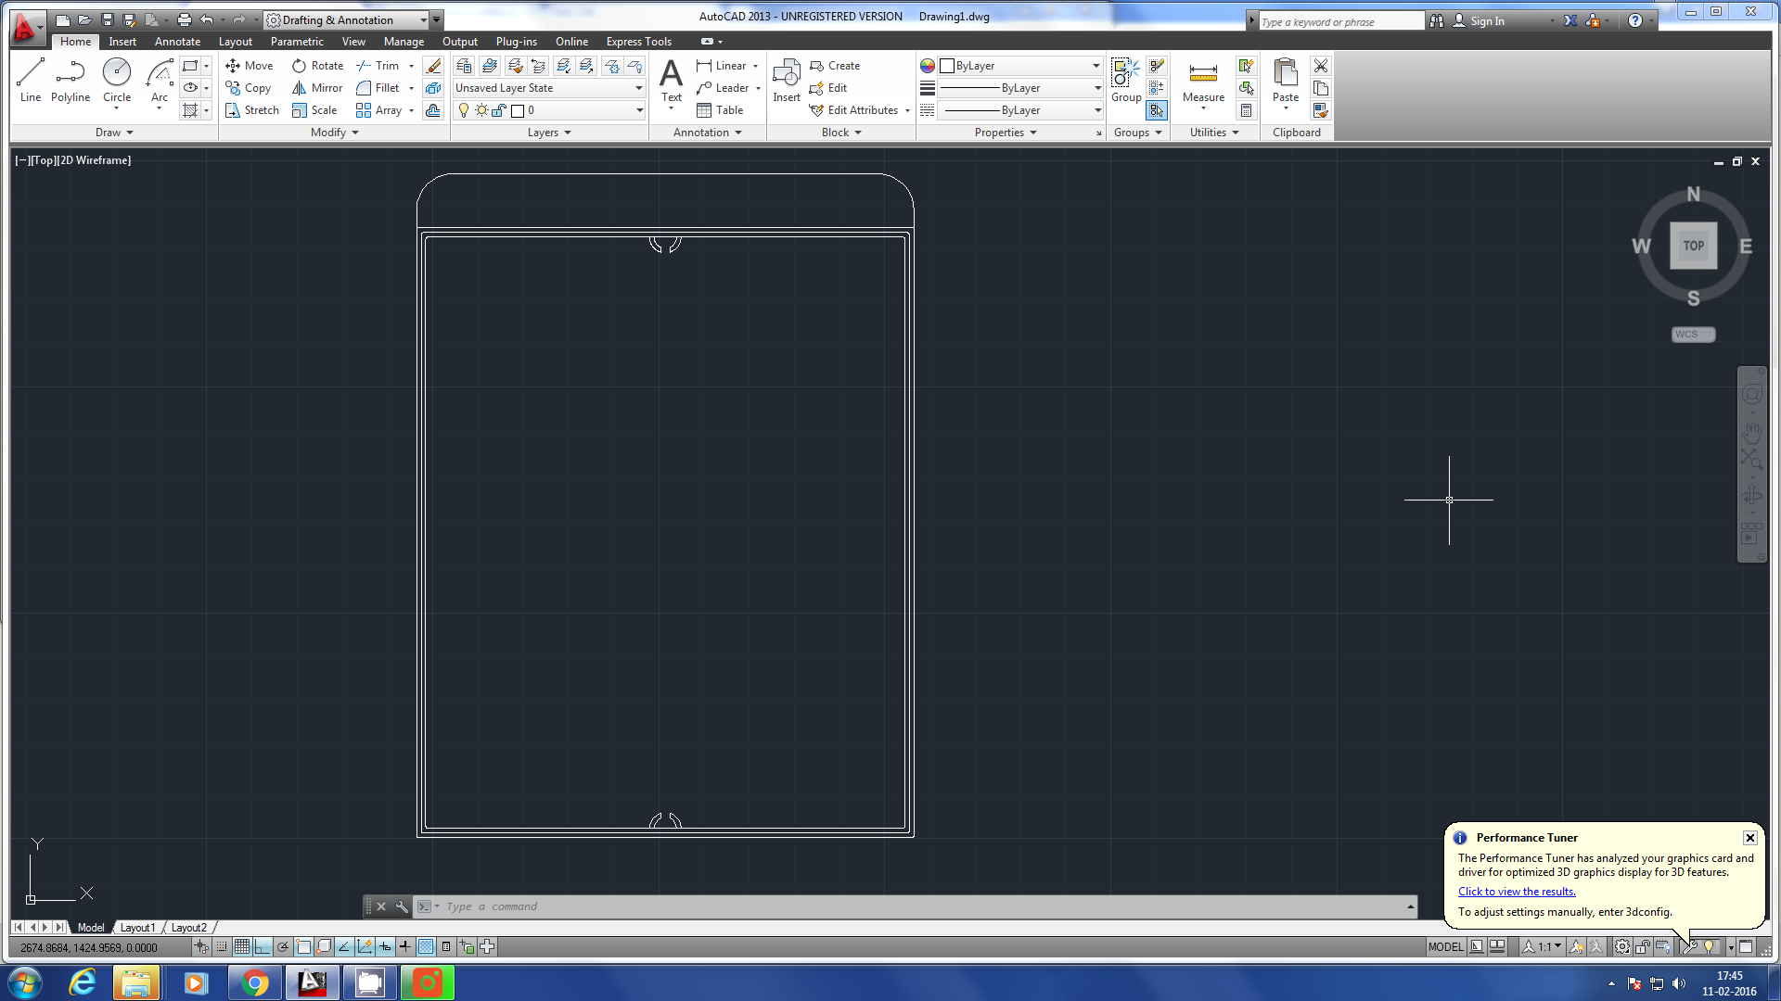1781x1001 pixels.
Task: Click the Move tool
Action: [250, 66]
